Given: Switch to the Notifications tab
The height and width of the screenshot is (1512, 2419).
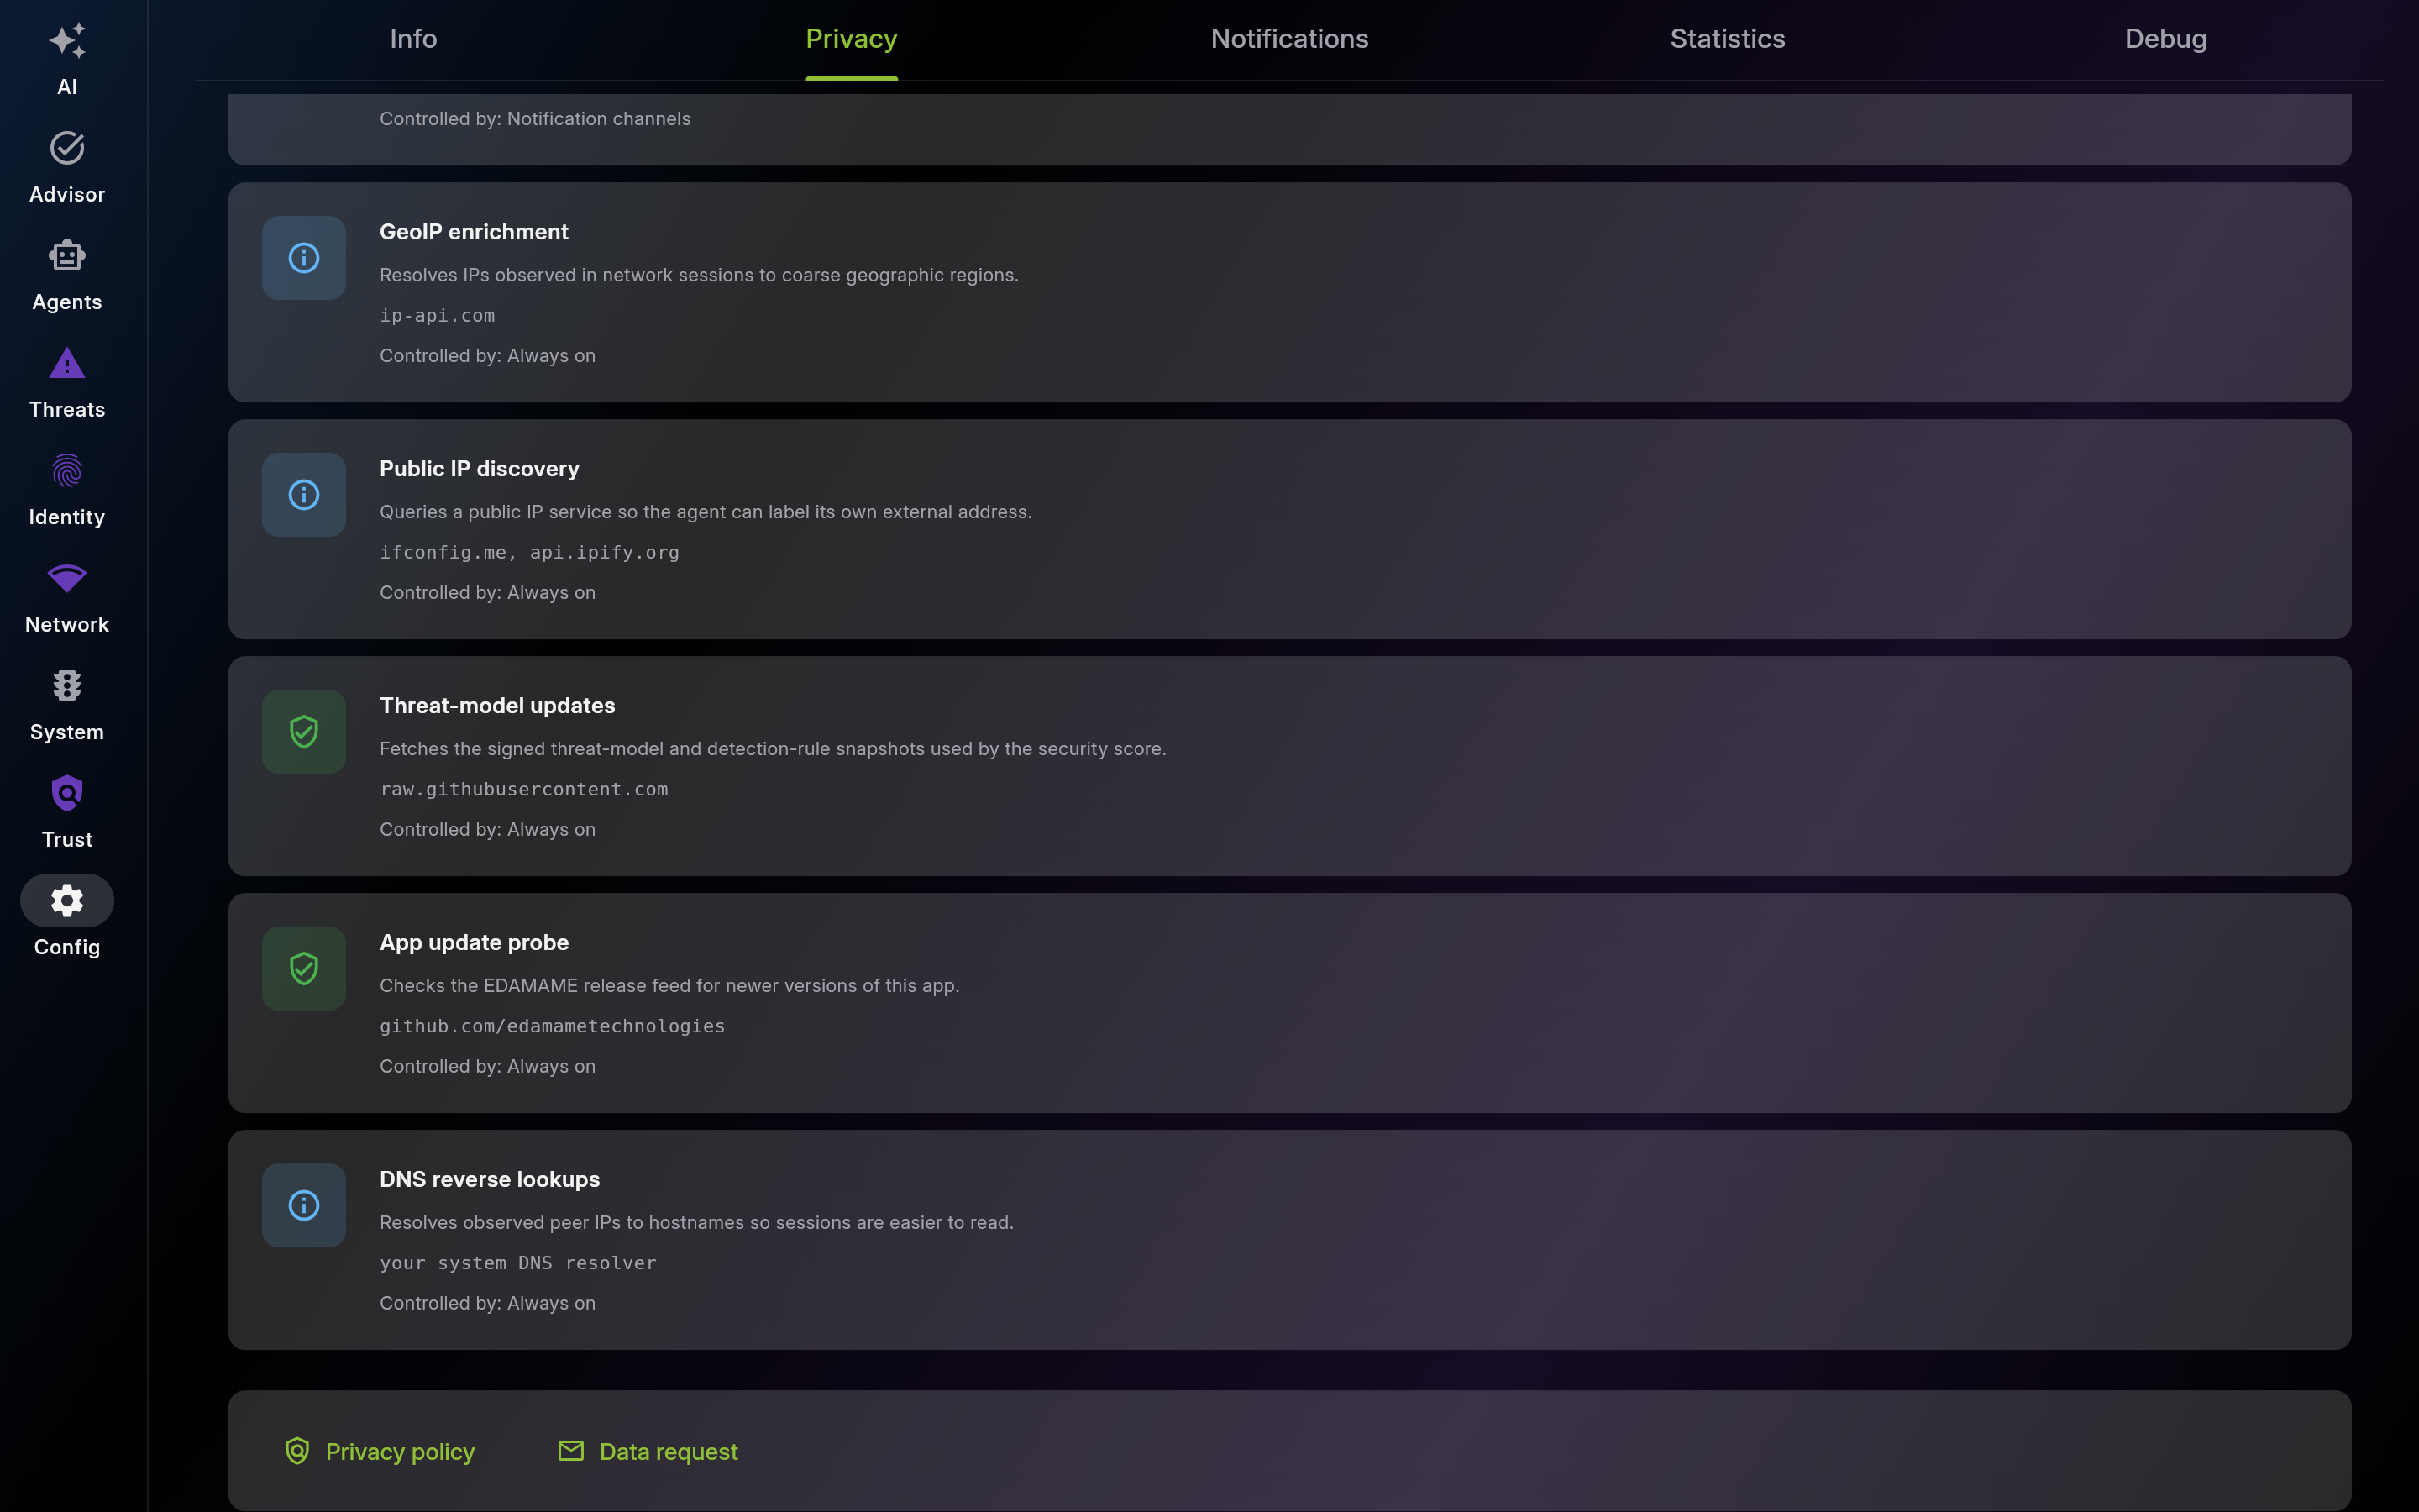Looking at the screenshot, I should pyautogui.click(x=1289, y=39).
